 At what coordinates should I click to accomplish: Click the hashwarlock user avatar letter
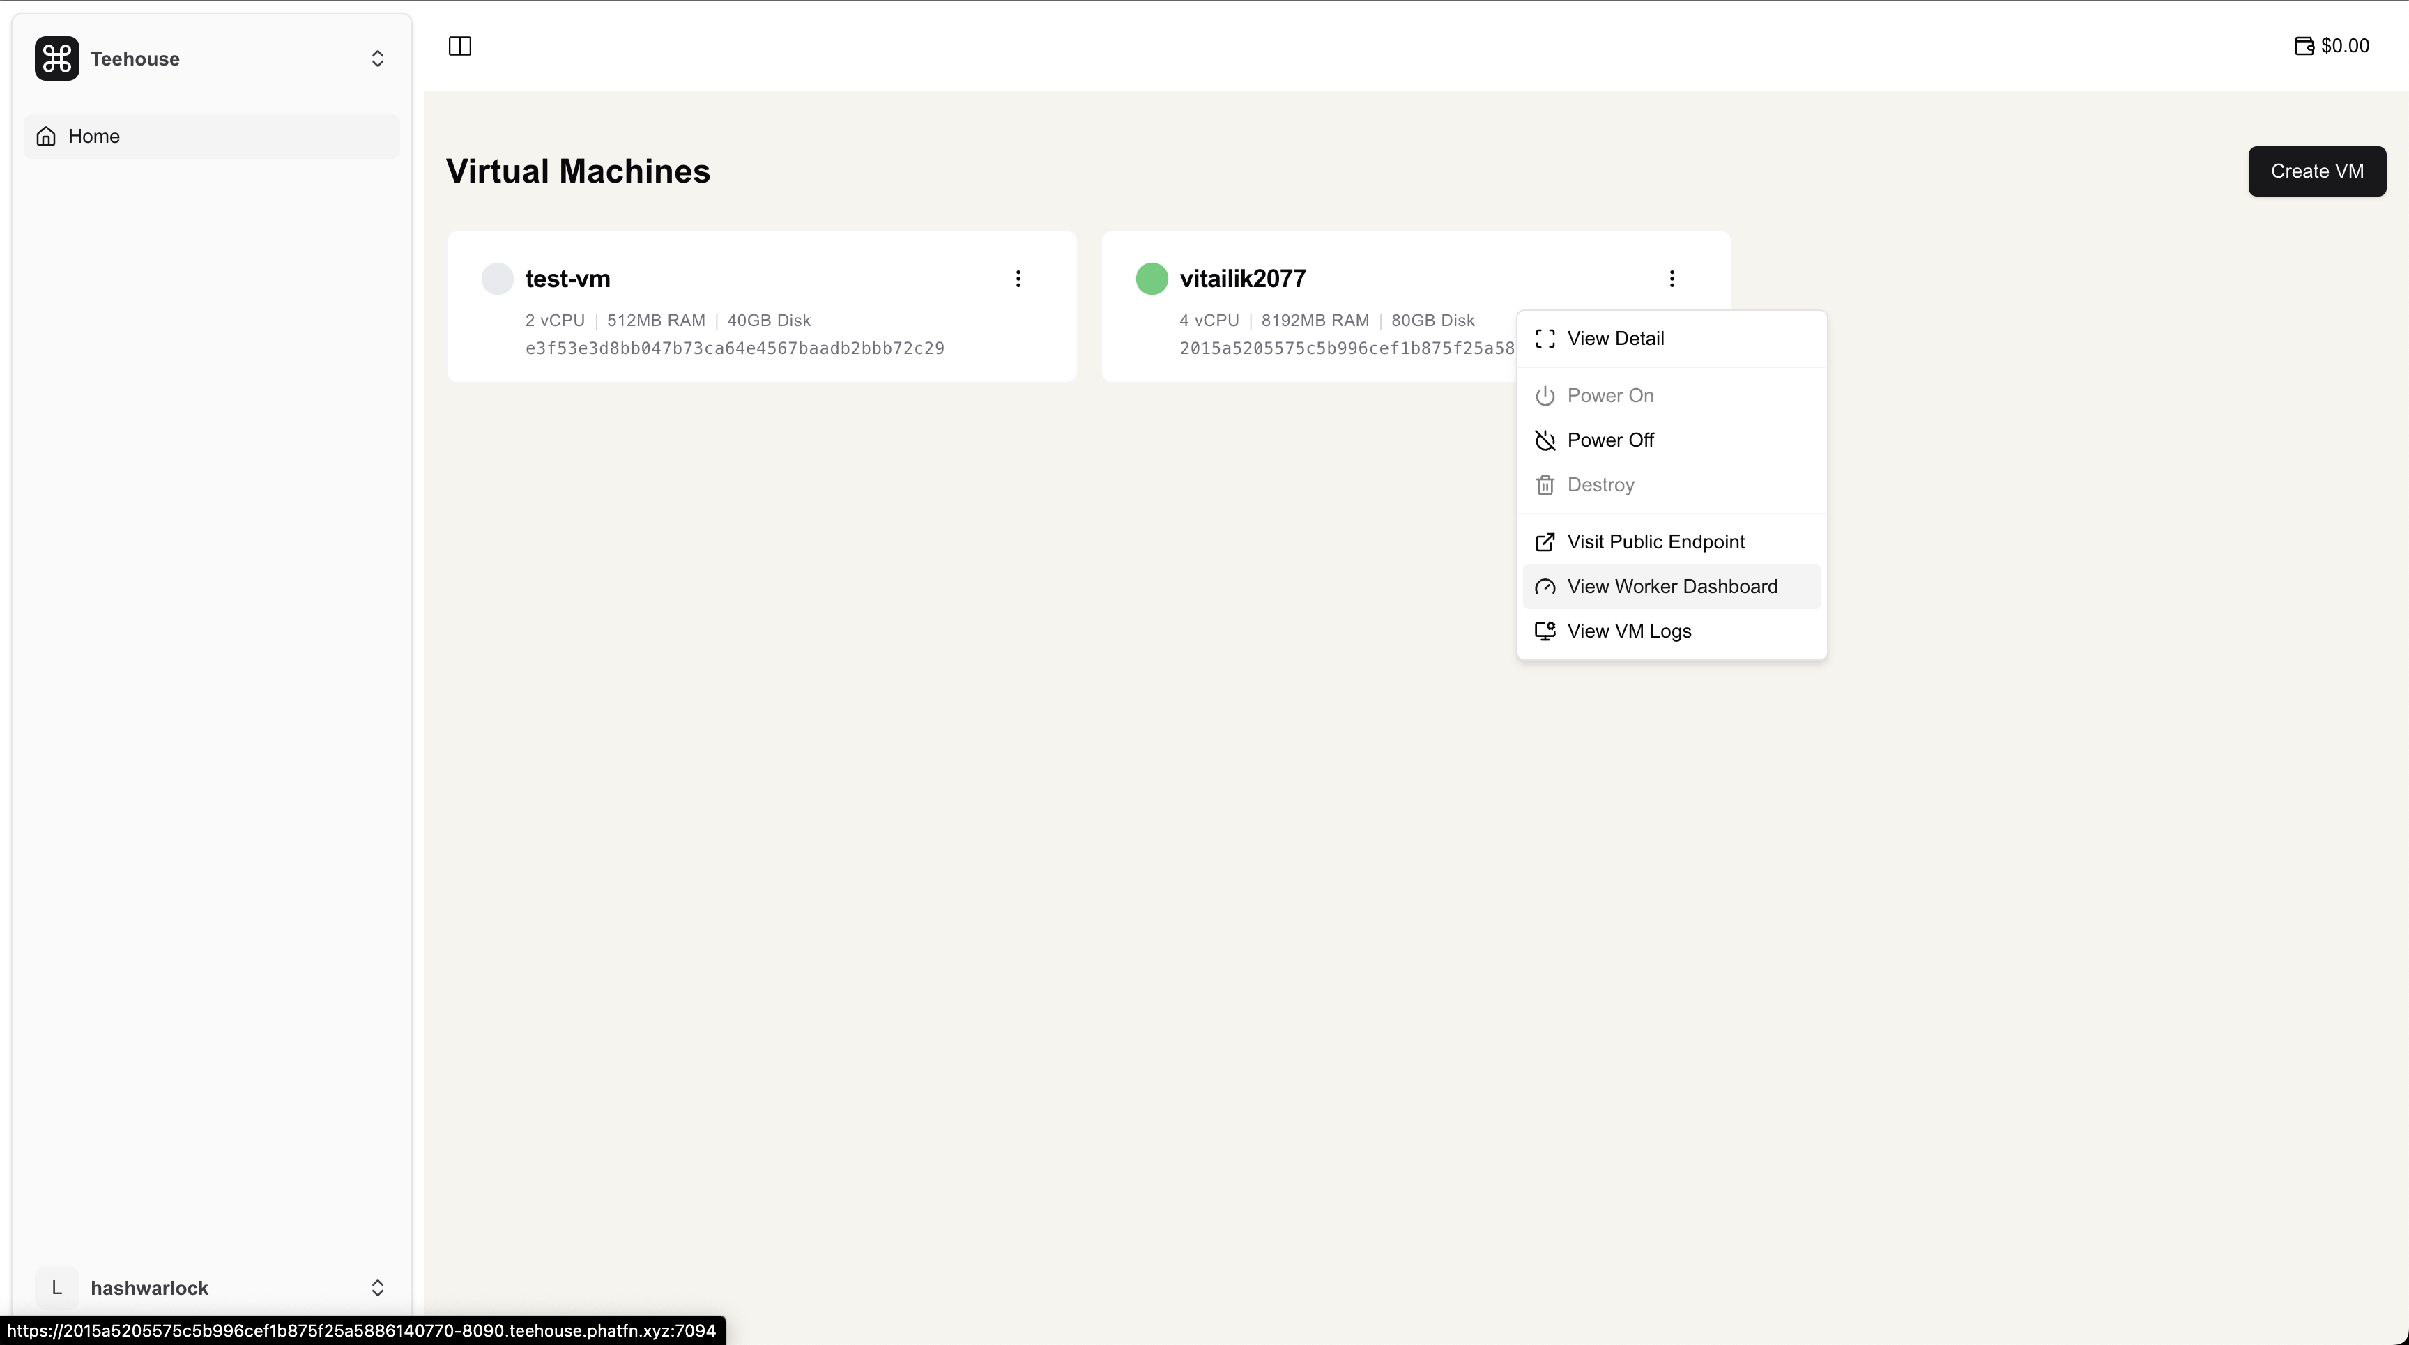click(57, 1288)
